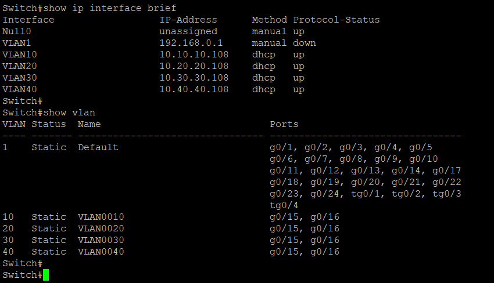This screenshot has width=494, height=283.
Task: Select IP address 192.168.0.1 of VLAN1
Action: tap(191, 43)
